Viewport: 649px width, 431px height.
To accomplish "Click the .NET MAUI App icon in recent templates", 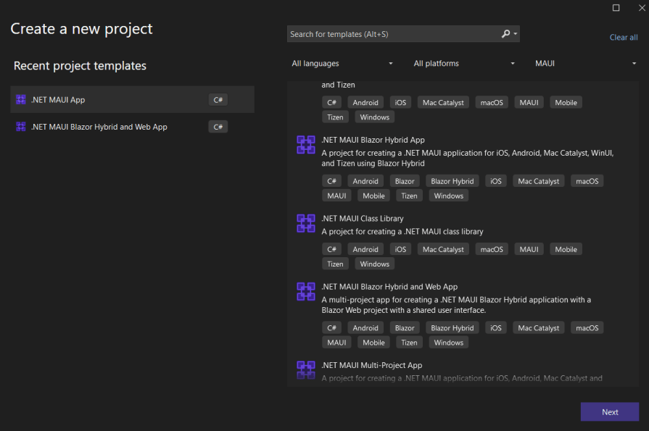I will pyautogui.click(x=20, y=99).
